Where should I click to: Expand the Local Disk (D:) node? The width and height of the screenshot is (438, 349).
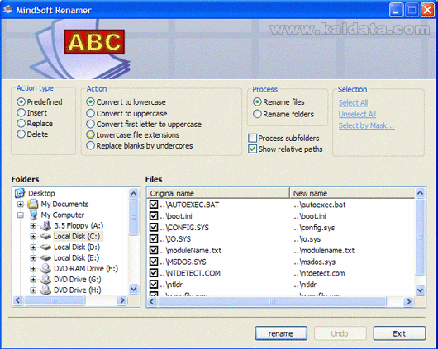[x=33, y=248]
